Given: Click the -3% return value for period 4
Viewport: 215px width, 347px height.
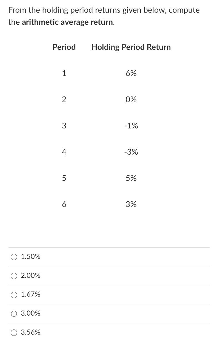Looking at the screenshot, I should tap(132, 152).
